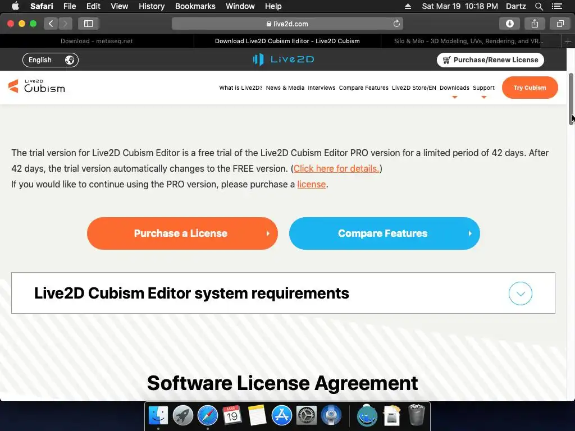The width and height of the screenshot is (575, 431).
Task: Open Live2D Store/EN nav link
Action: tap(414, 88)
